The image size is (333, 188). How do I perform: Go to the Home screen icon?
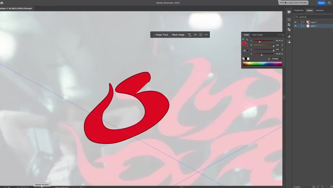[2, 3]
